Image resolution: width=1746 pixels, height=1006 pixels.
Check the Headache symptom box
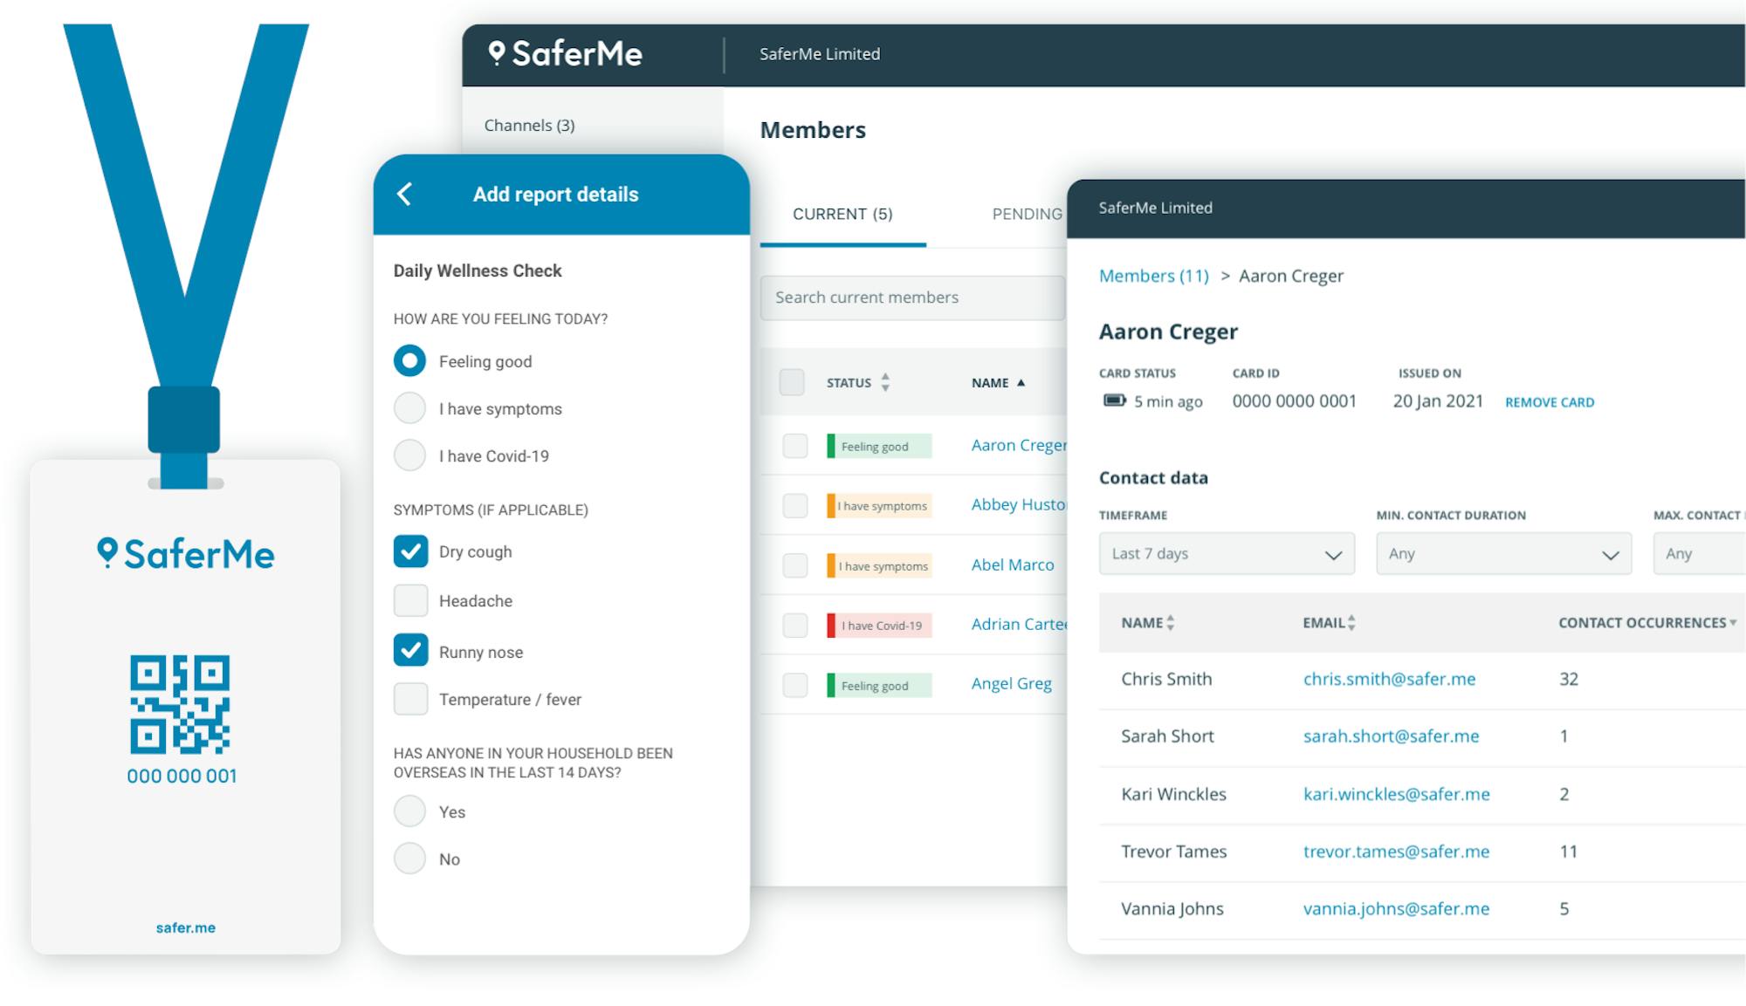pyautogui.click(x=410, y=600)
